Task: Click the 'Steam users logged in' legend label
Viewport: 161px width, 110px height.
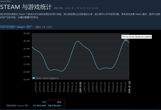Action: (x=47, y=78)
